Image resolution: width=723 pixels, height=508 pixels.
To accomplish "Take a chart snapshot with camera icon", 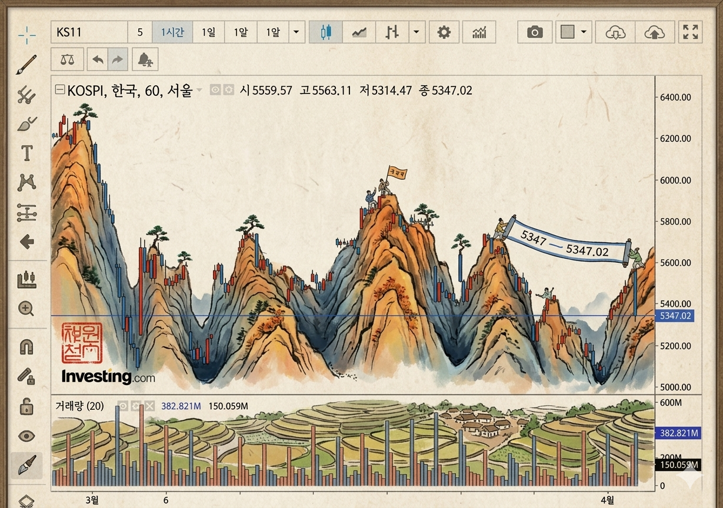I will point(534,32).
